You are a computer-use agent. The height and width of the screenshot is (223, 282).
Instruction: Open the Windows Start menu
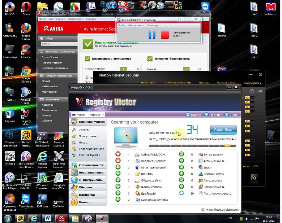click(7, 219)
